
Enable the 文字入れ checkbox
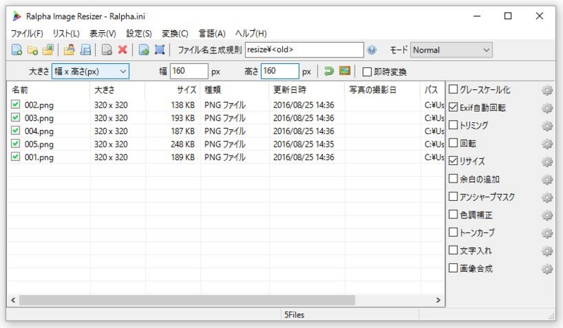[x=453, y=250]
